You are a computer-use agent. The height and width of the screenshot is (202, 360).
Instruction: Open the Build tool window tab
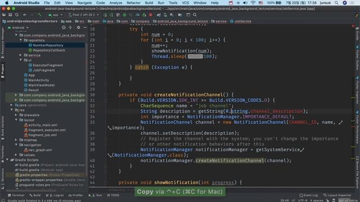(35, 195)
